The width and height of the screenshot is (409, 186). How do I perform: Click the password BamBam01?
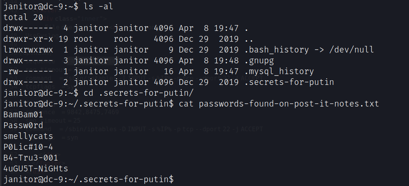[22, 115]
